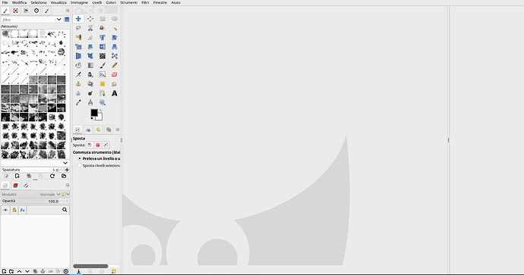Viewport: 524px width, 275px height.
Task: Open the Modifica menu
Action: tap(20, 2)
